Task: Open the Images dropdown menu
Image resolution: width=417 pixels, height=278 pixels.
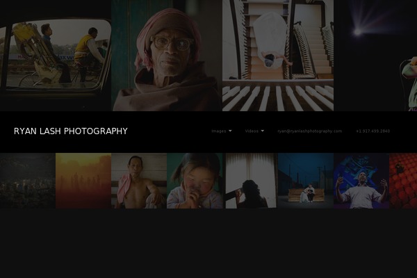Action: [x=222, y=131]
